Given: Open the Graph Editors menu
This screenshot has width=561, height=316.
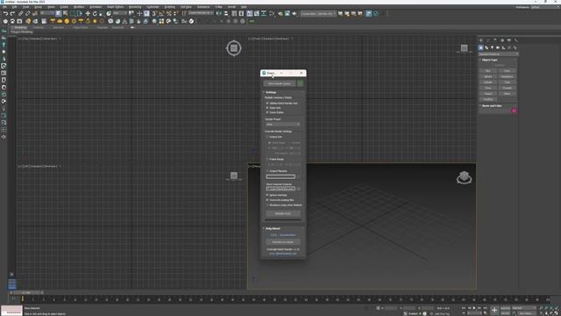Looking at the screenshot, I should [x=115, y=7].
